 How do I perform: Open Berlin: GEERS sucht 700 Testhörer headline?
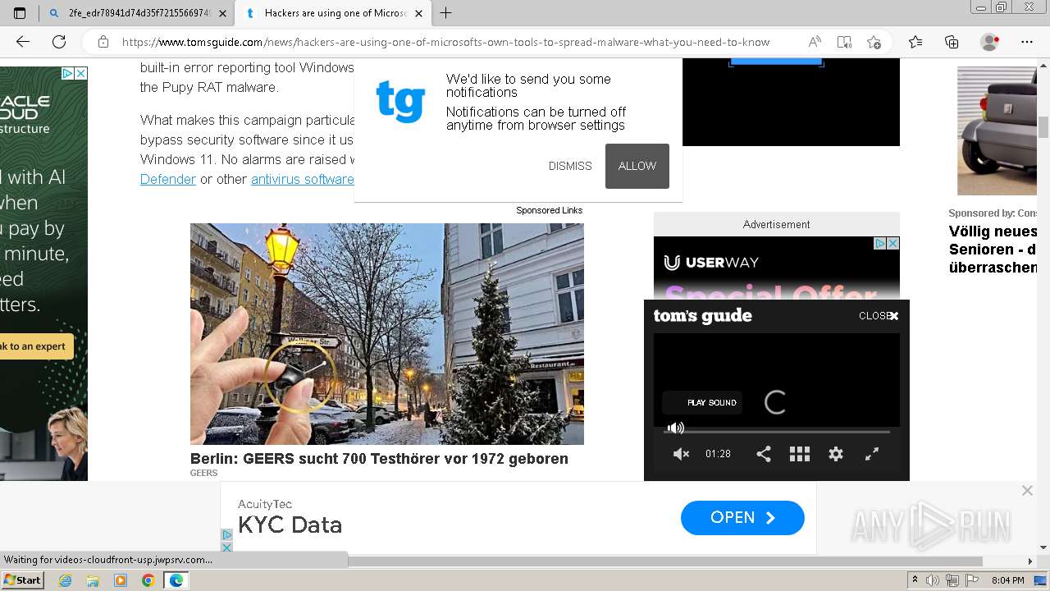point(379,459)
